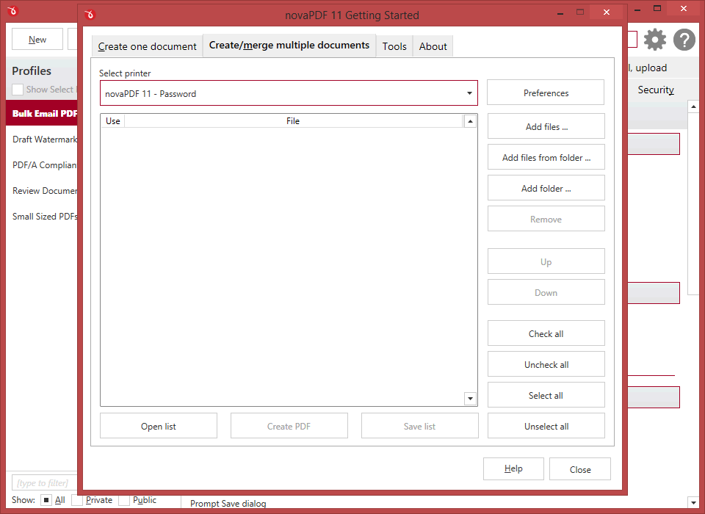
Task: Click Add files from folder ... button
Action: tap(546, 157)
